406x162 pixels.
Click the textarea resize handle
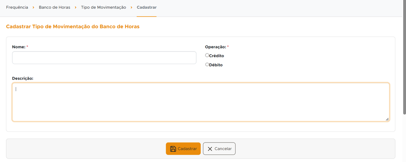387,119
